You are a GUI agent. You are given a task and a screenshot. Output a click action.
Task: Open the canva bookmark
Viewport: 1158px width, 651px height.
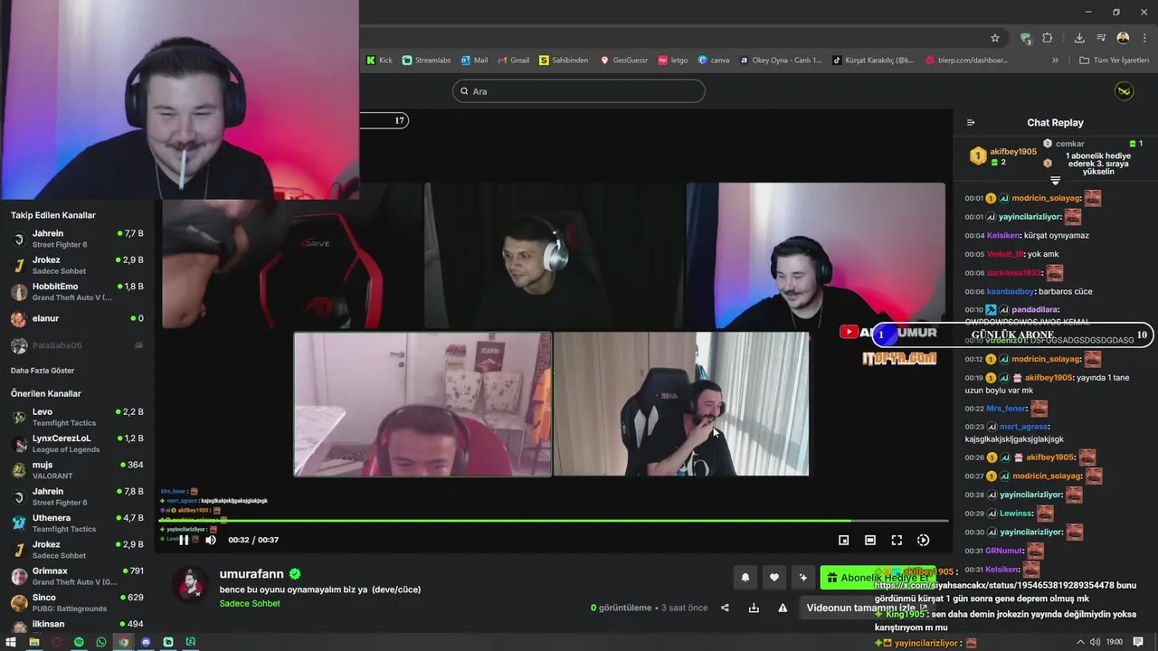coord(714,61)
